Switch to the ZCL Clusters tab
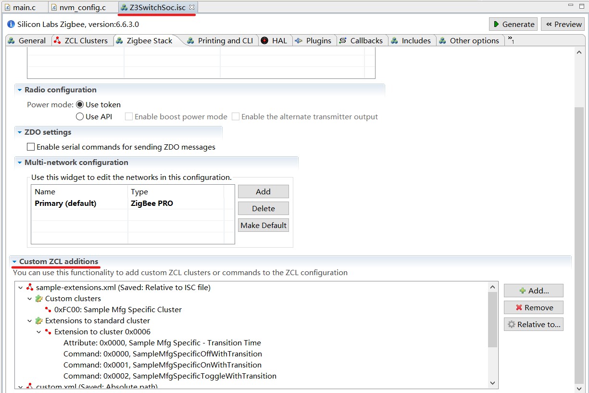The height and width of the screenshot is (393, 589). point(81,40)
